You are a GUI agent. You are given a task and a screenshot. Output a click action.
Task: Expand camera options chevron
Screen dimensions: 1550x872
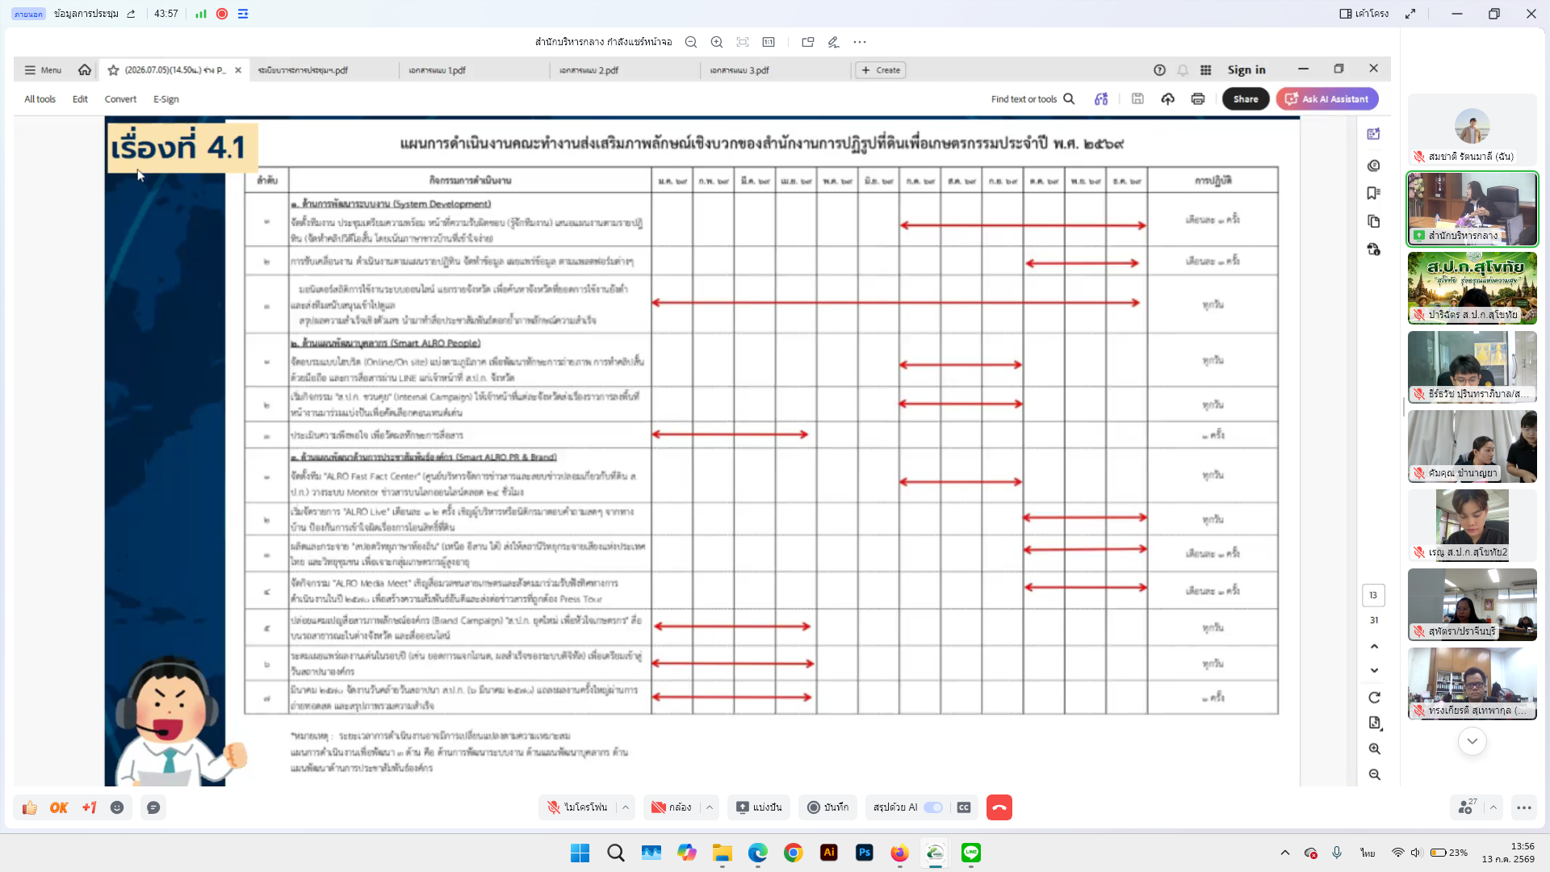click(x=710, y=807)
